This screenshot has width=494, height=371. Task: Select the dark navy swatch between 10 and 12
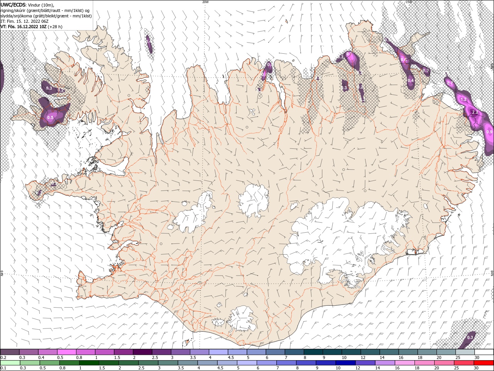coord(345,363)
